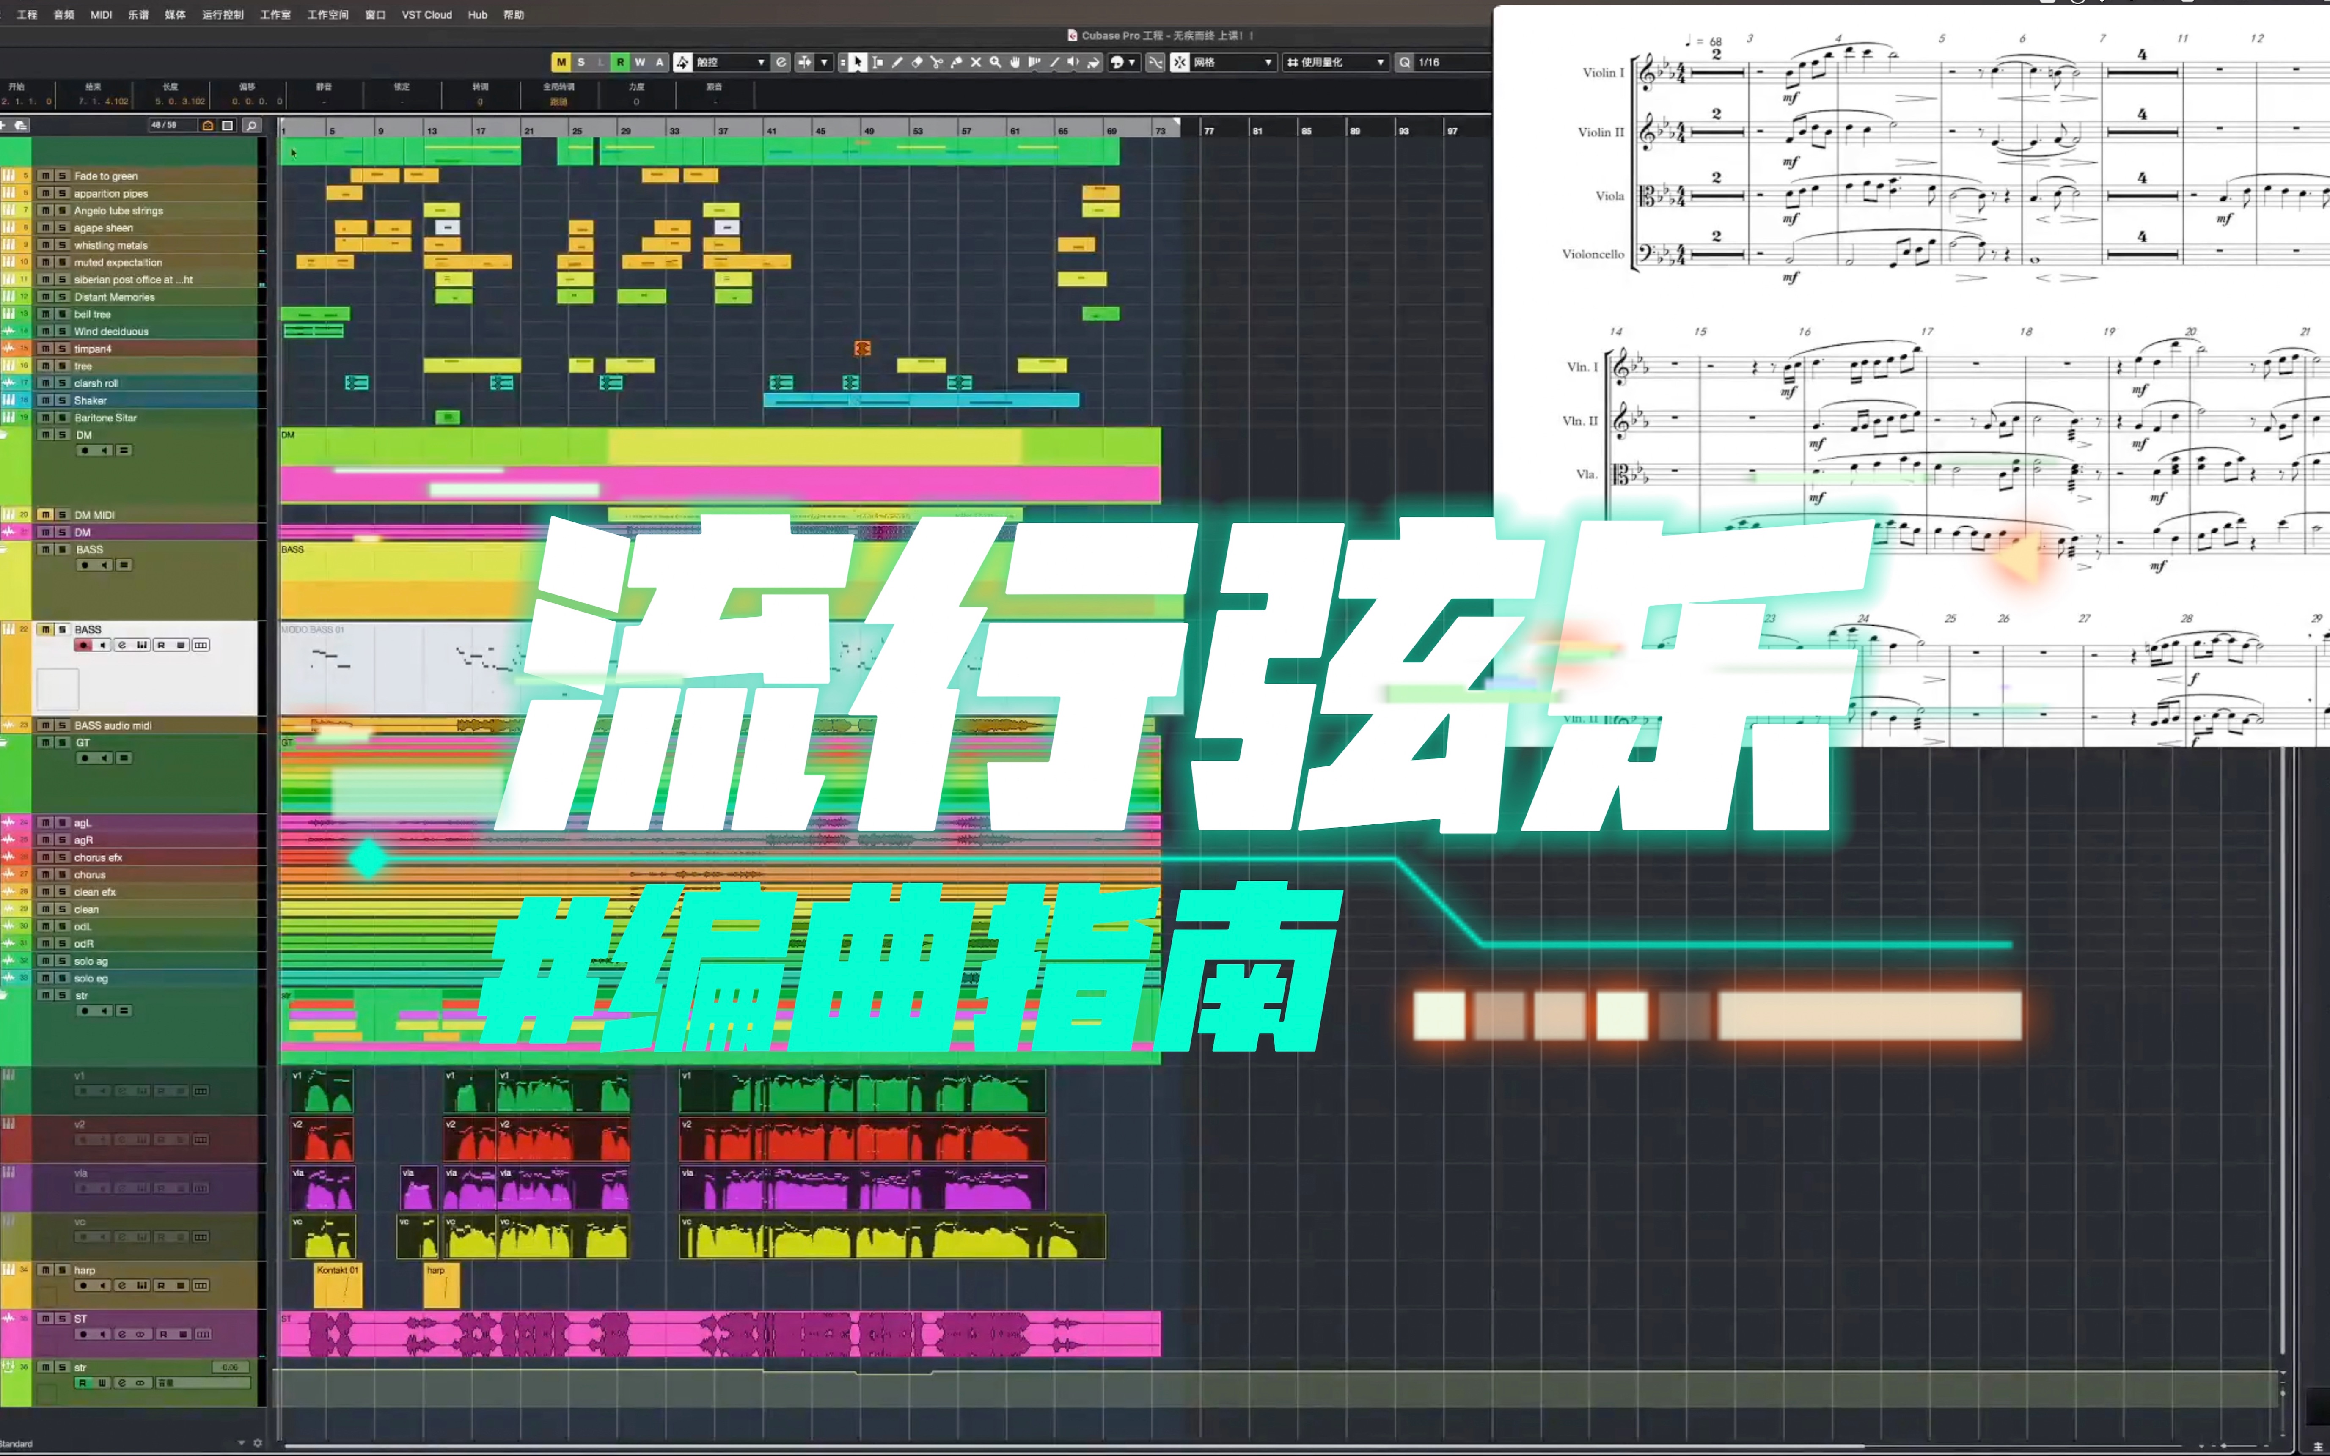This screenshot has width=2330, height=1456.
Task: Open the 运行控制 menu
Action: tap(223, 14)
